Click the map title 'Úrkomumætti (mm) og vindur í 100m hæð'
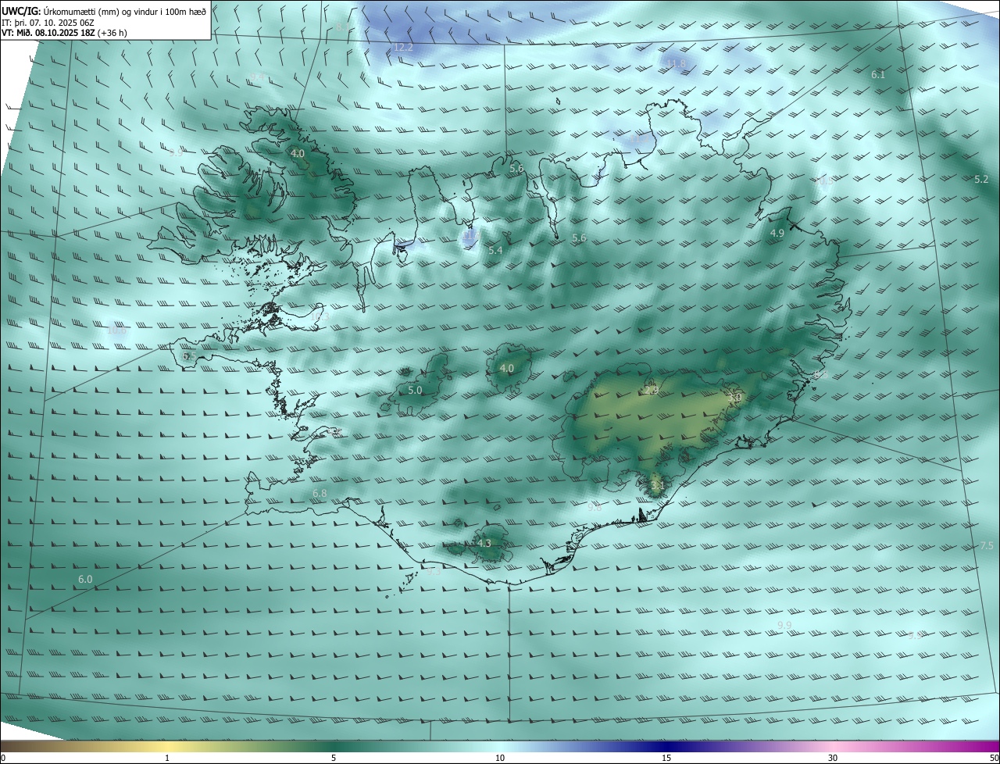The height and width of the screenshot is (764, 1000). point(125,11)
